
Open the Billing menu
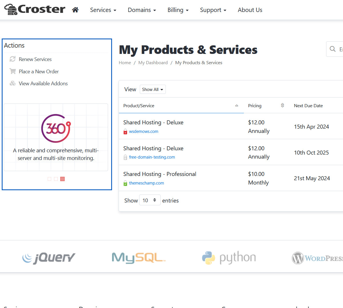point(178,10)
